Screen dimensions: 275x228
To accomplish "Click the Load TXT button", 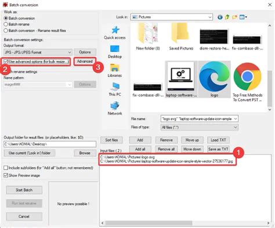I will coord(218,140).
